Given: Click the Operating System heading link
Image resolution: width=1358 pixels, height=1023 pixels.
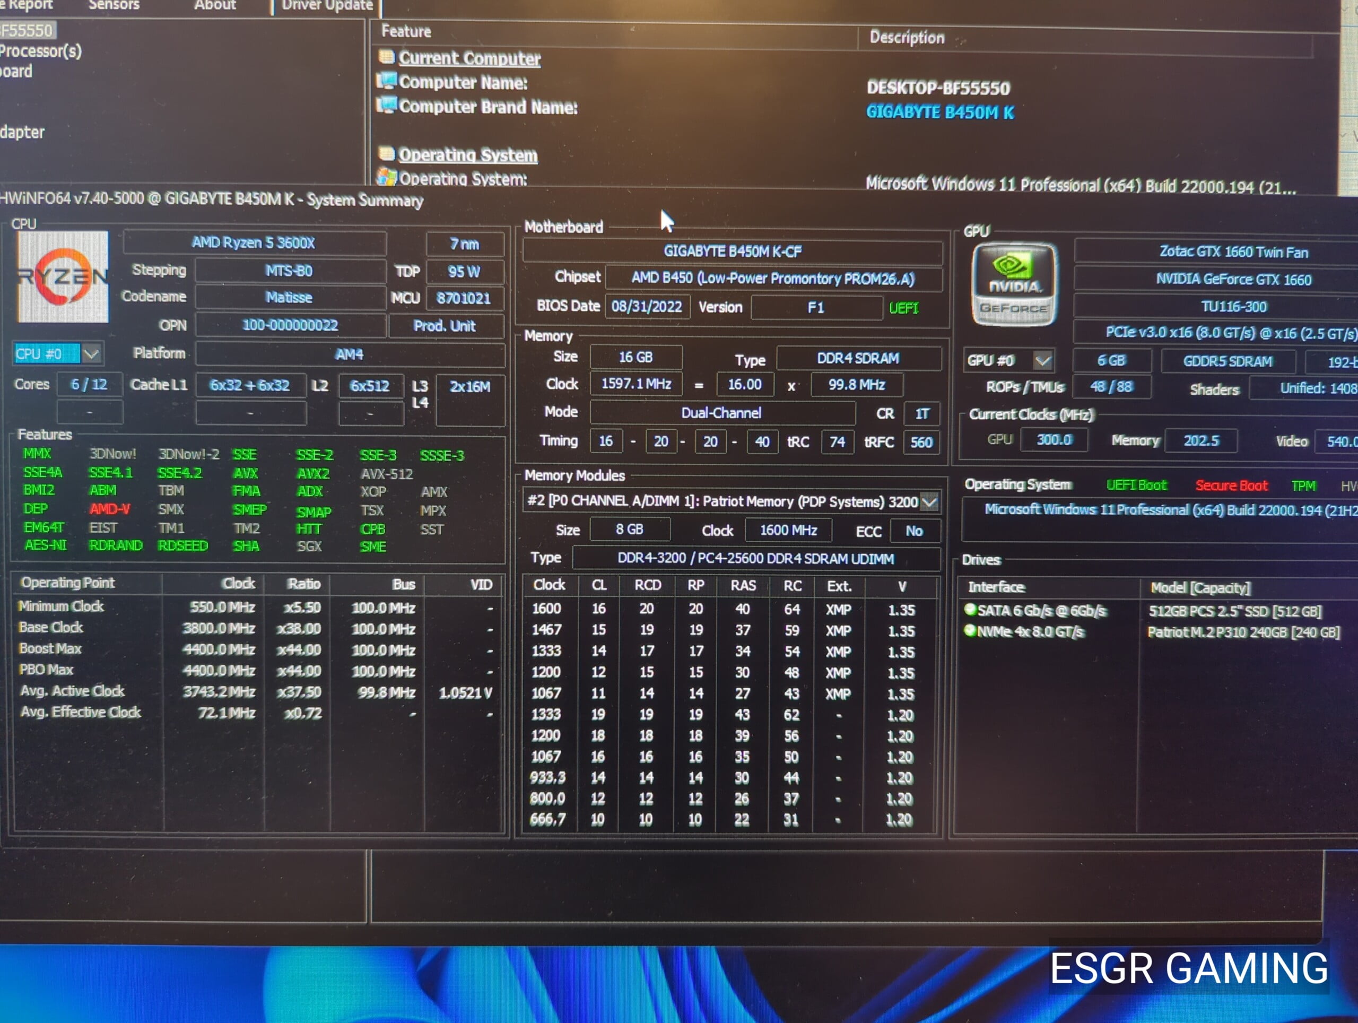Looking at the screenshot, I should [x=468, y=155].
